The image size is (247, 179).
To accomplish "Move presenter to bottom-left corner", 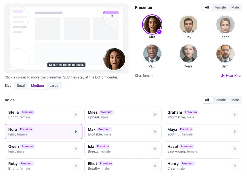I will point(18,59).
